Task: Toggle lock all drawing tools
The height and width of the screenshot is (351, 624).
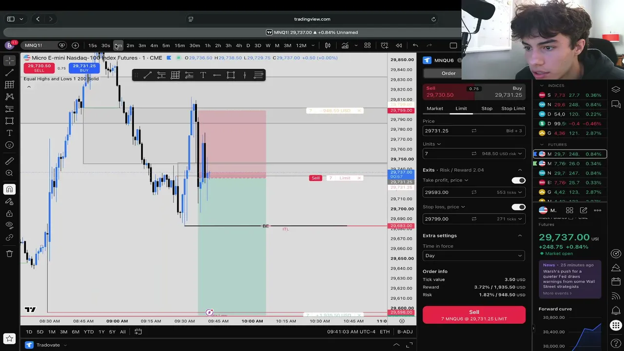Action: point(9,214)
